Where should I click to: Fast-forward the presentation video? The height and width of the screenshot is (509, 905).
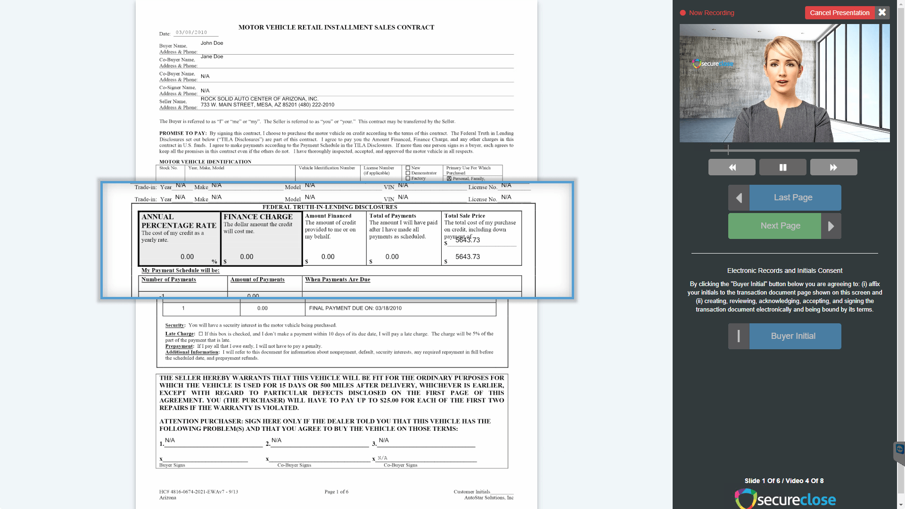[833, 167]
